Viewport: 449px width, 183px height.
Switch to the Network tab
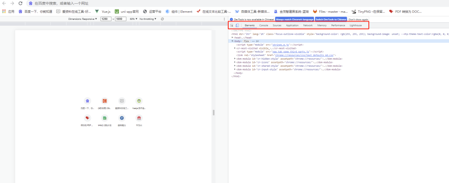point(308,25)
